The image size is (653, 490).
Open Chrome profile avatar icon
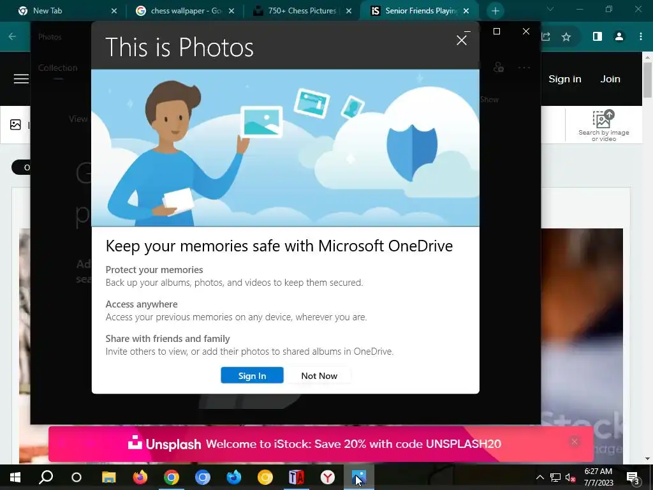[x=619, y=36]
